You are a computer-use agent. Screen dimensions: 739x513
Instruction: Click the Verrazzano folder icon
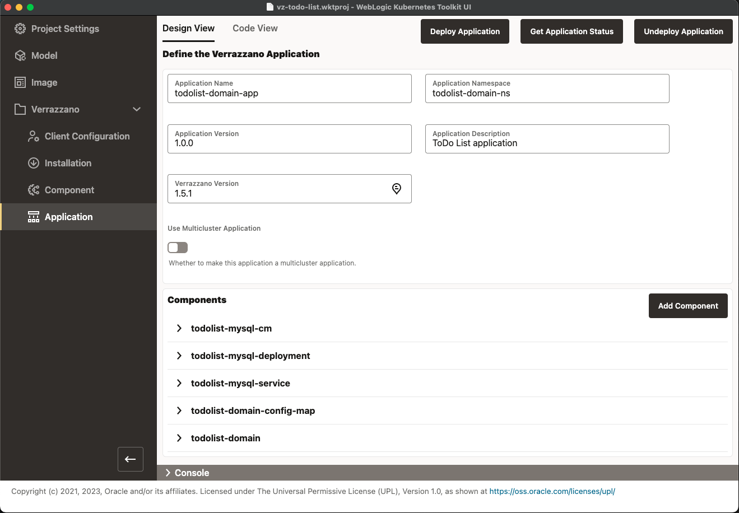tap(20, 109)
